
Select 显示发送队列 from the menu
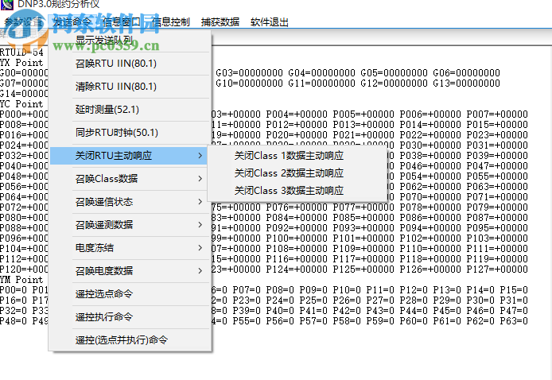click(x=130, y=41)
